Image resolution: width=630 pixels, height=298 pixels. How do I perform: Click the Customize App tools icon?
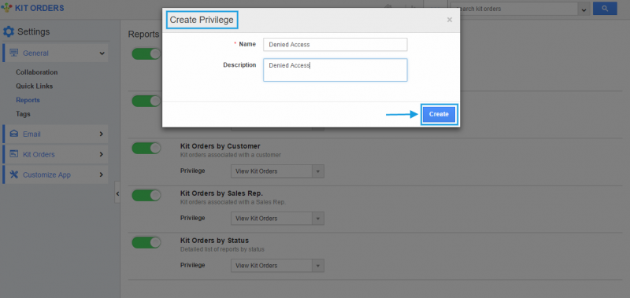(x=14, y=175)
